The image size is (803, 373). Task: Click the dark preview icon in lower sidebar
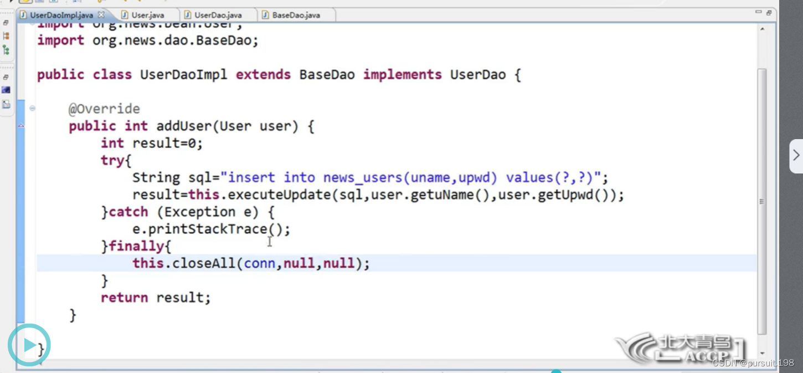tap(6, 89)
